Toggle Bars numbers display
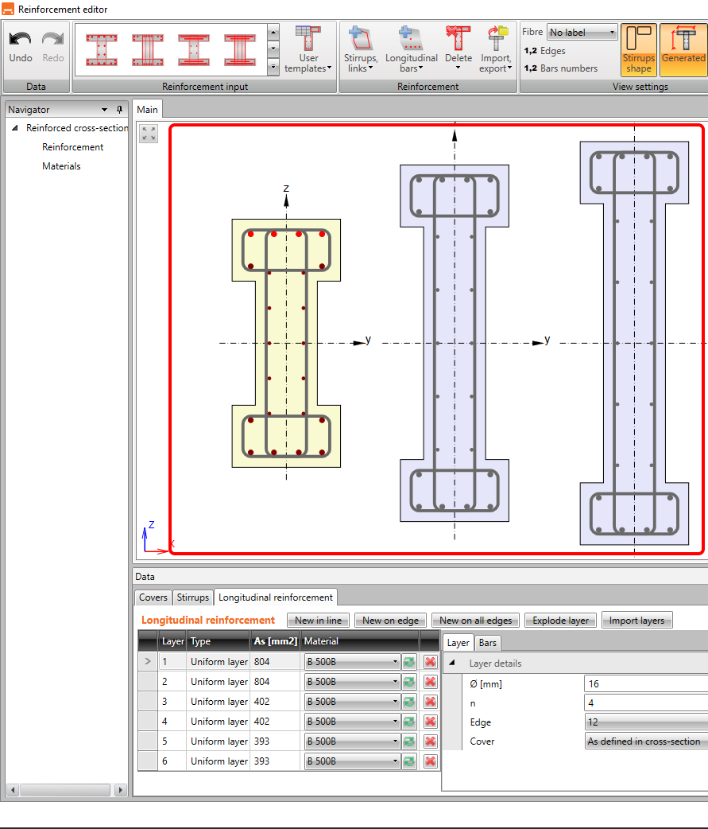Image resolution: width=708 pixels, height=829 pixels. point(560,68)
